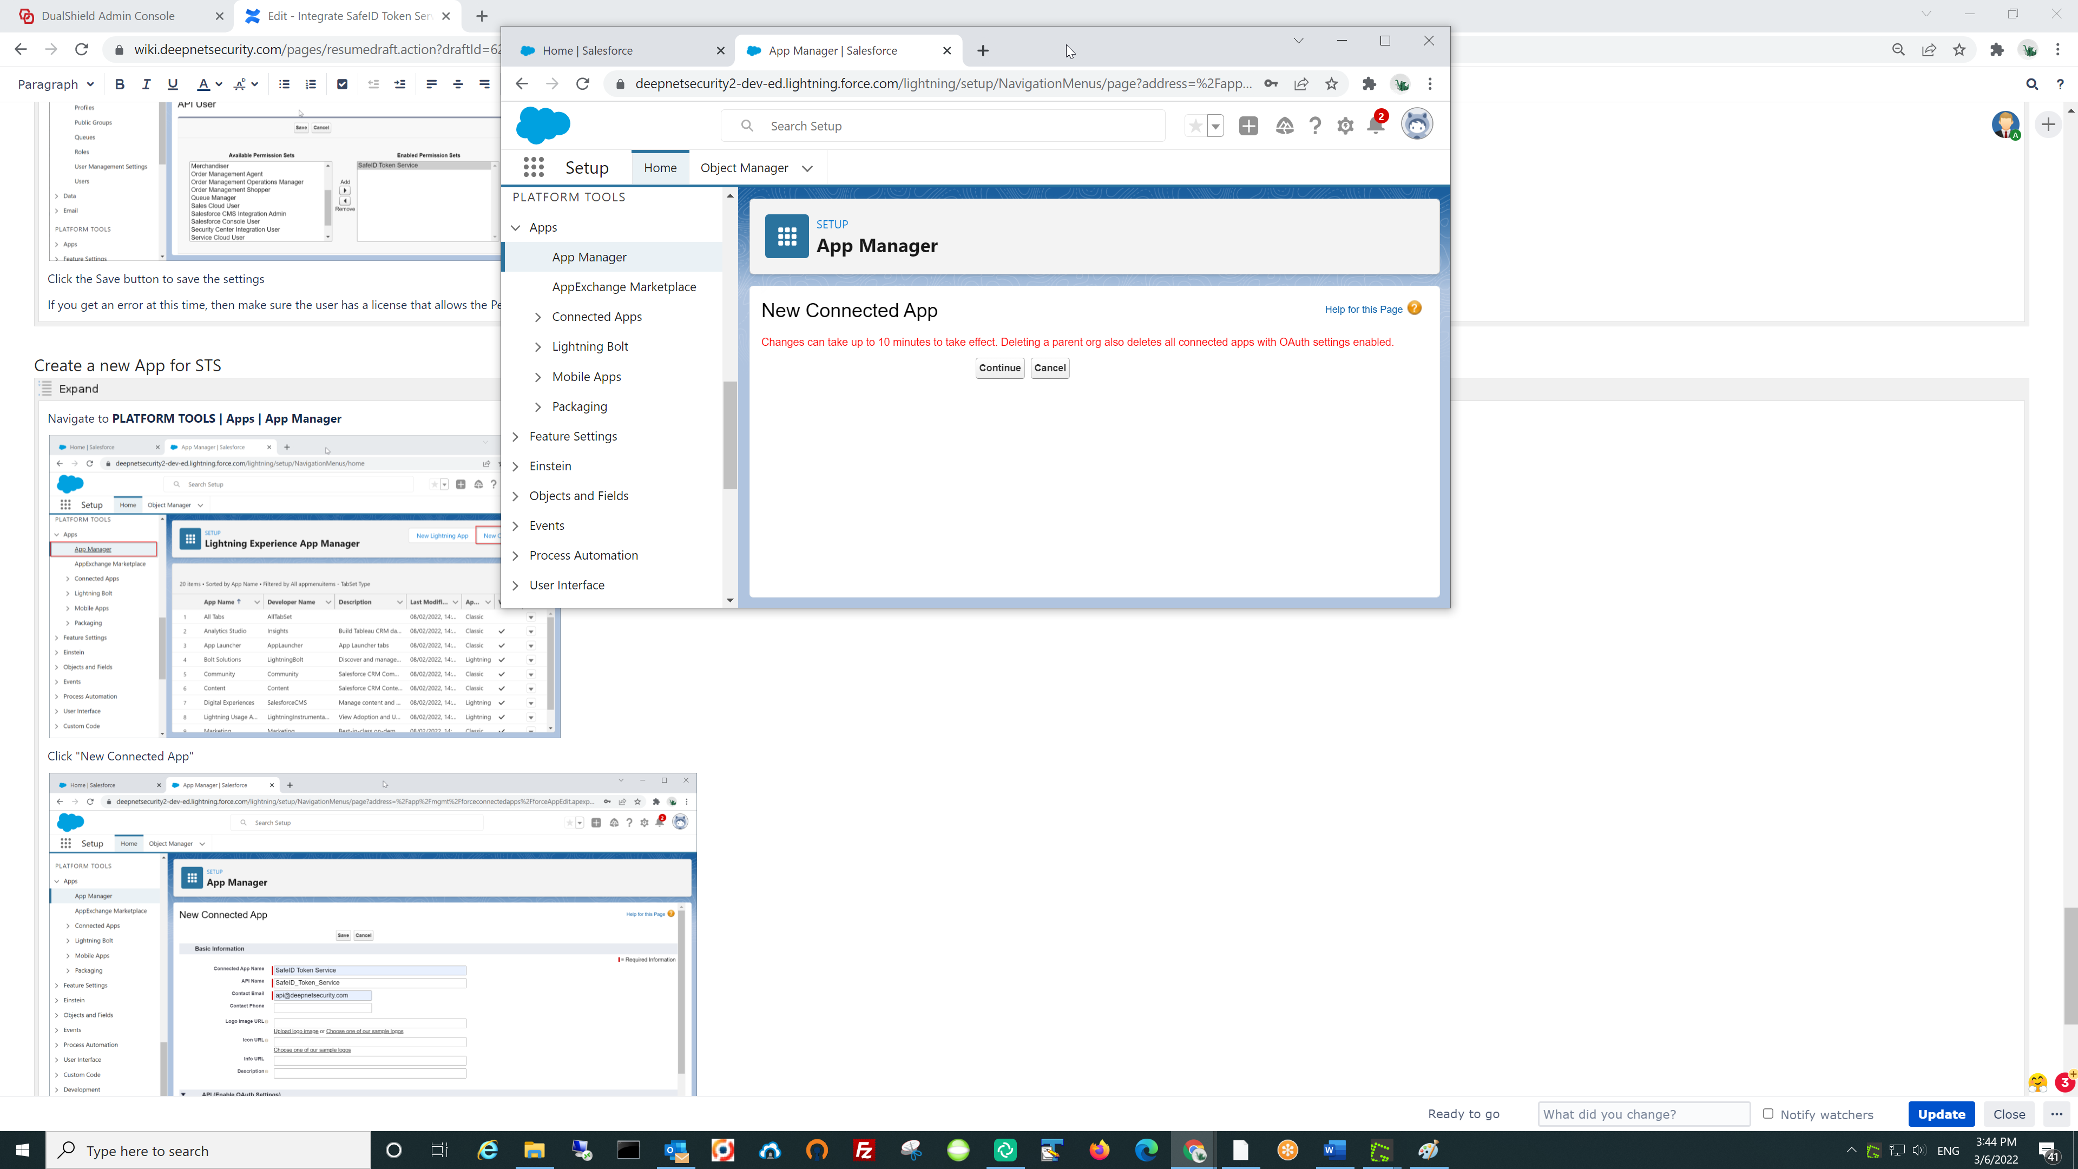Viewport: 2078px width, 1169px height.
Task: Open the Object Manager tab dropdown arrow
Action: 807,168
